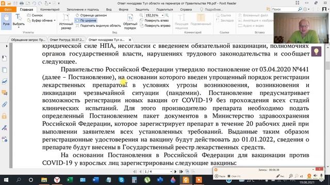This screenshot has width=330, height=185.
Task: Open the Поделиться ribbon tab
Action: tap(164, 9)
